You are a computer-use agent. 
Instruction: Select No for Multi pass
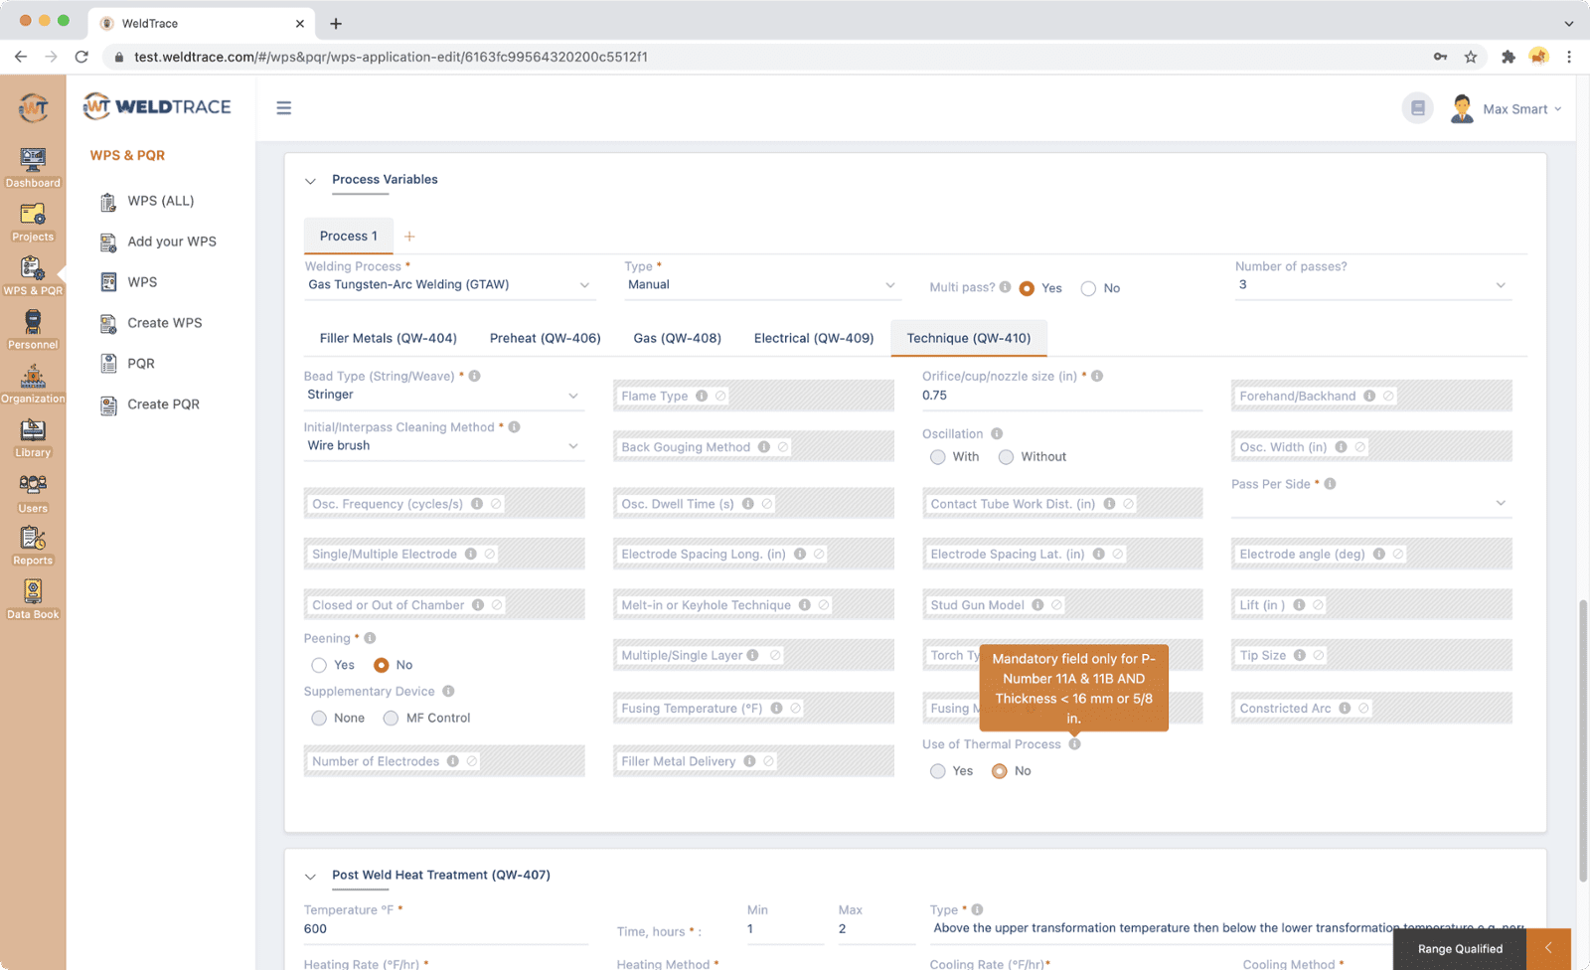tap(1089, 289)
